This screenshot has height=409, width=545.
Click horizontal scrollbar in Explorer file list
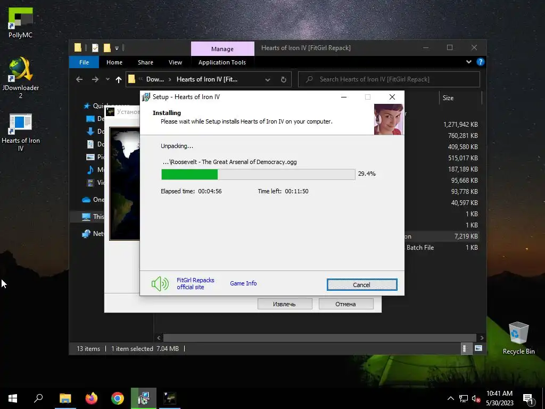(x=319, y=338)
